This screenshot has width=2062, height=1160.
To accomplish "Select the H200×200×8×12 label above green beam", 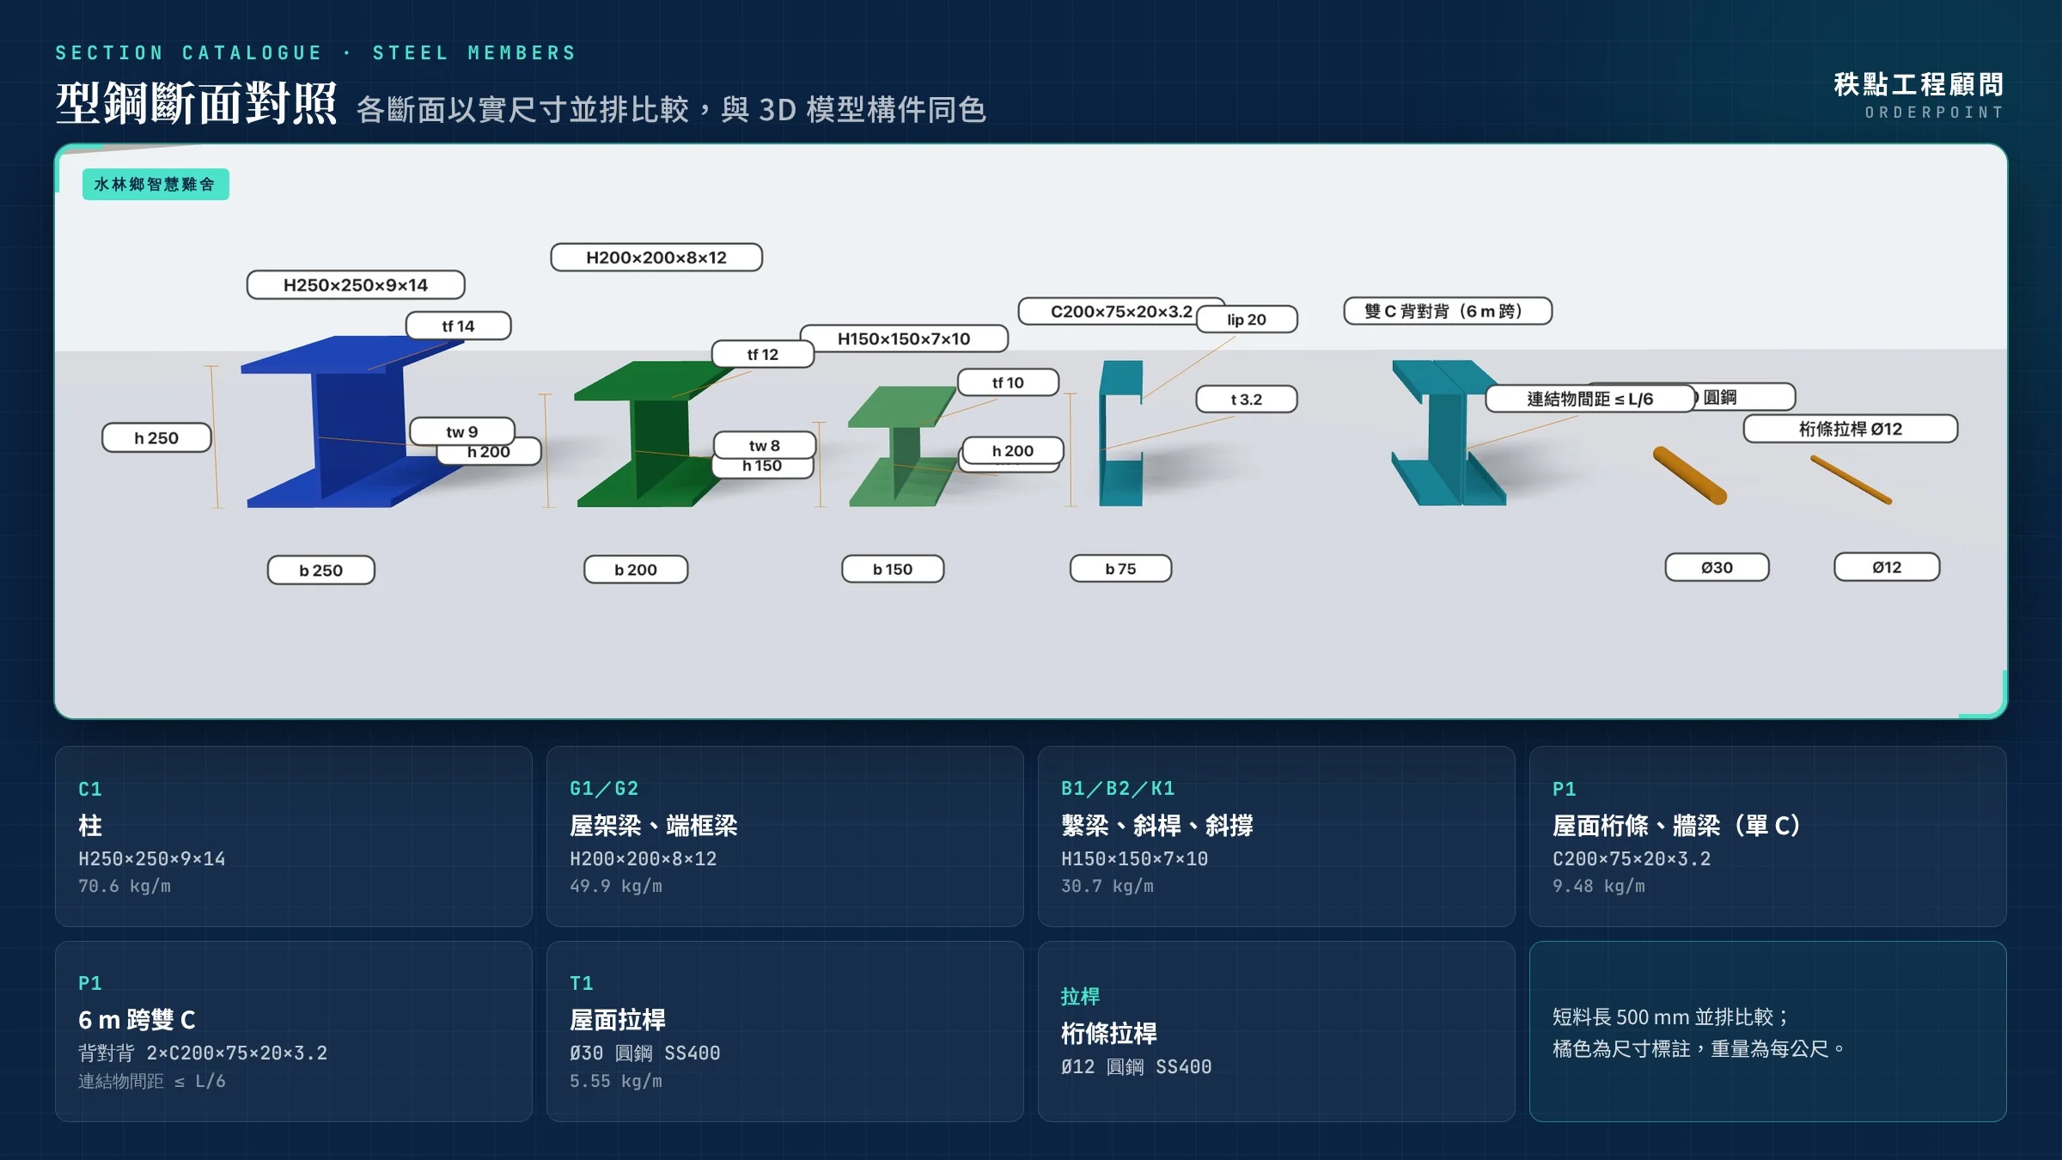I will (x=656, y=257).
